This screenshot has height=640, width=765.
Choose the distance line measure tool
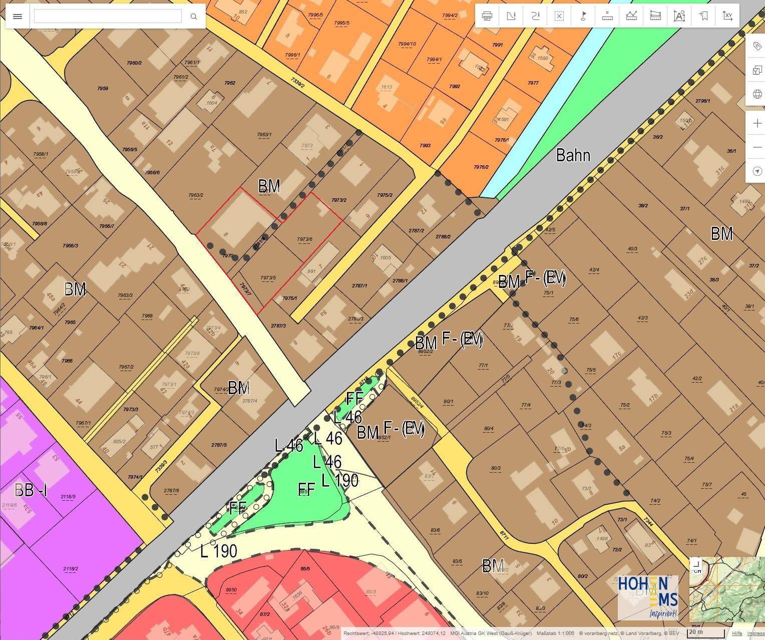coord(631,16)
